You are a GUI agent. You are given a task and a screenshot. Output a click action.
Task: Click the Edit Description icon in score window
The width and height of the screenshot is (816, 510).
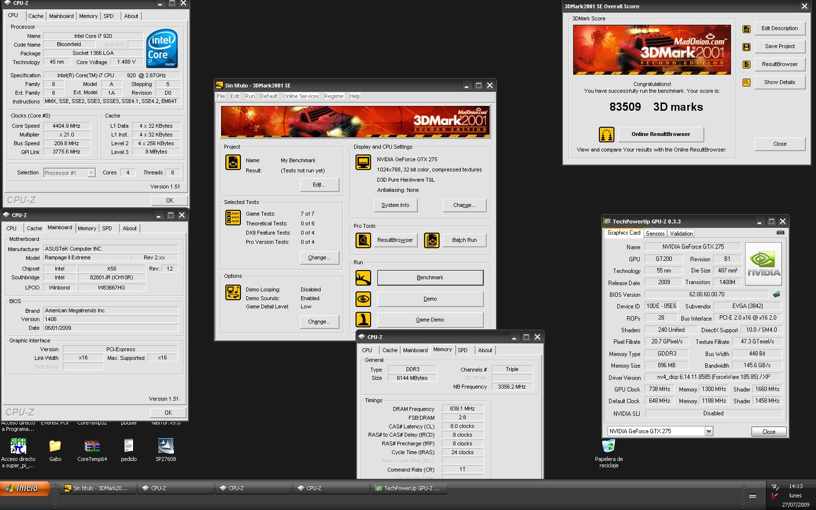(x=747, y=29)
